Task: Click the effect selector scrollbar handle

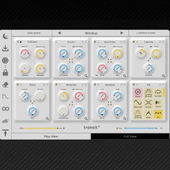Action: point(164,92)
